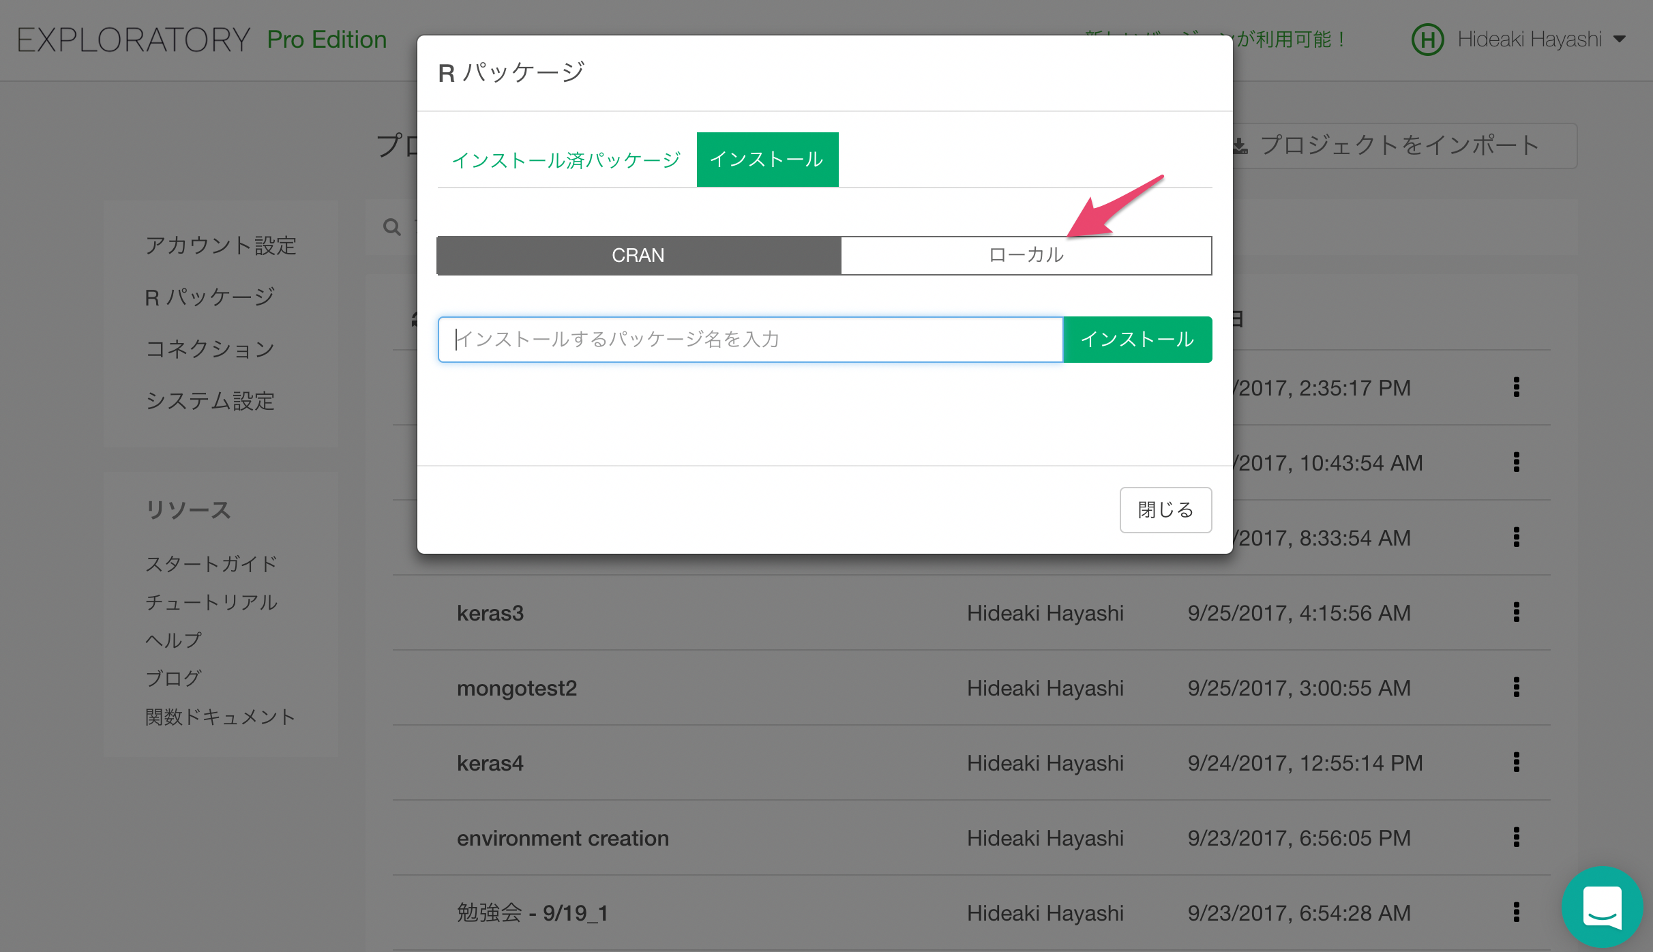Open アカウント設定 in the sidebar
1653x952 pixels.
point(220,246)
